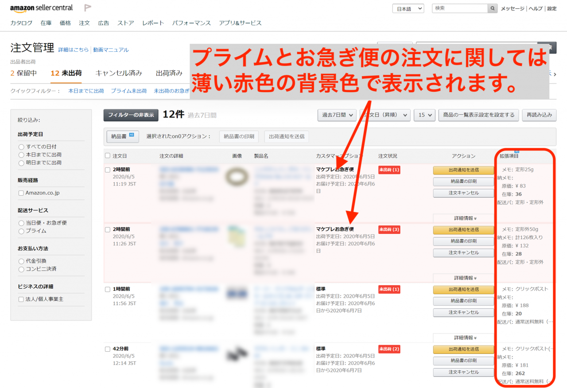567x388 pixels.
Task: Select the 明日までに出荷 radio option
Action: coord(21,163)
